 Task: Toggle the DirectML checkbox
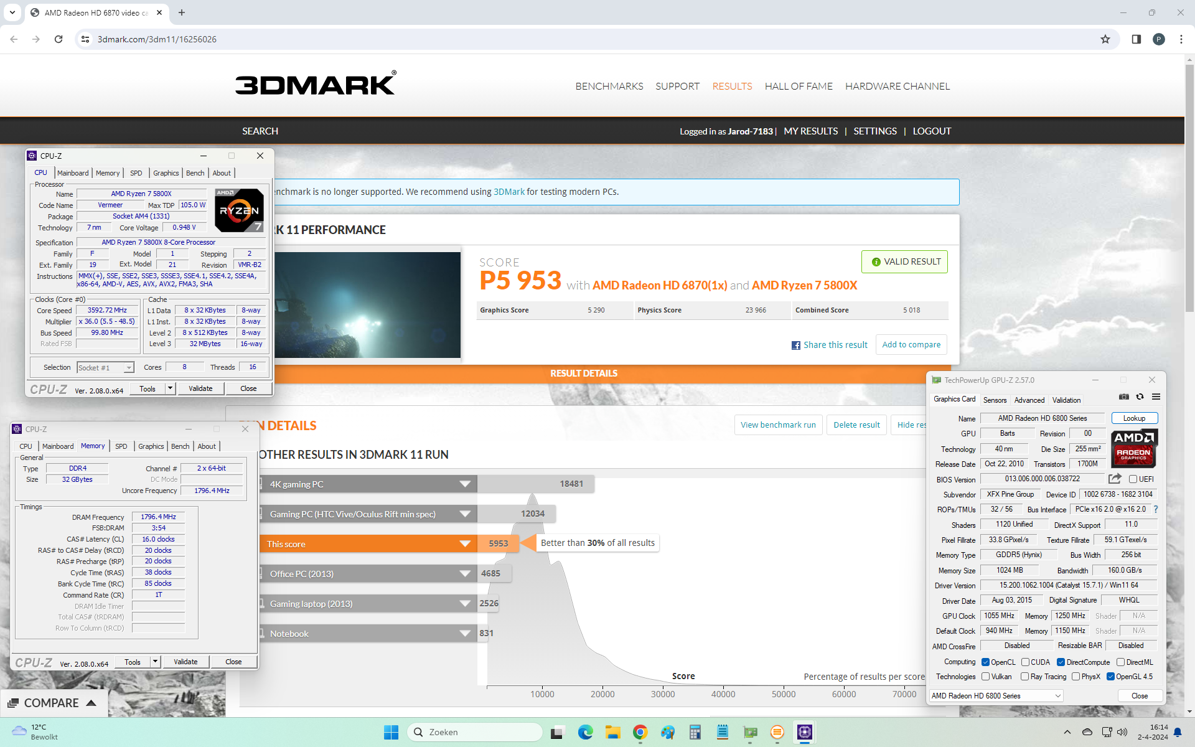(x=1120, y=662)
